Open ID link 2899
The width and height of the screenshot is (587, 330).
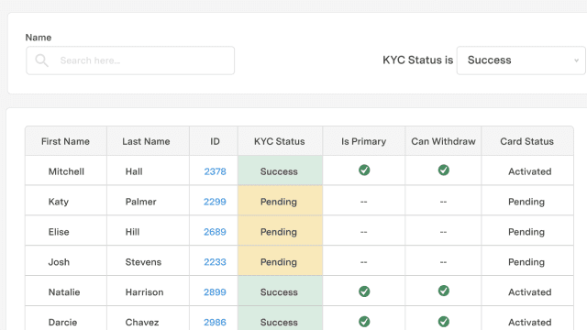pos(215,292)
